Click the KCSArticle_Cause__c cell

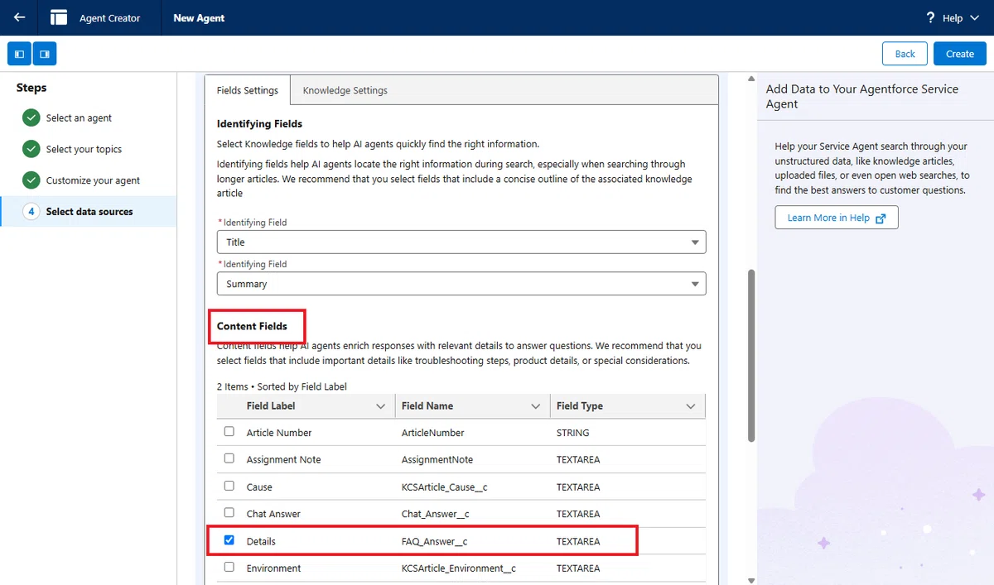tap(444, 487)
